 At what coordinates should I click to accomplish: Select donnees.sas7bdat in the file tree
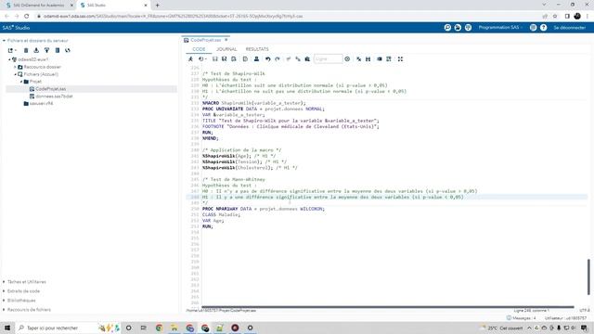pos(54,96)
